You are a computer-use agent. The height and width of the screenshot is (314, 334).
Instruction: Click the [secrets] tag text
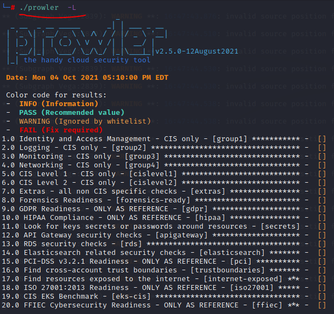pyautogui.click(x=280, y=226)
